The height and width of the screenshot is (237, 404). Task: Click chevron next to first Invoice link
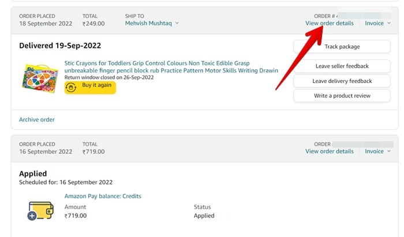pyautogui.click(x=389, y=23)
